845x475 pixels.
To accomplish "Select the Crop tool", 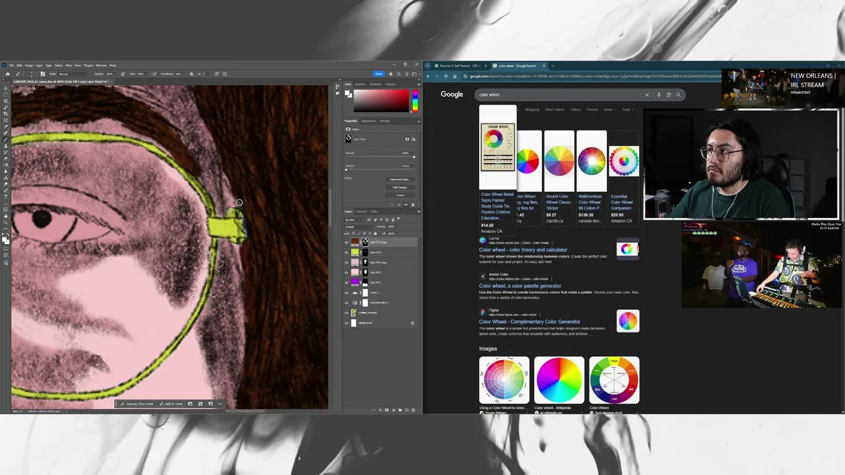I will 6,113.
